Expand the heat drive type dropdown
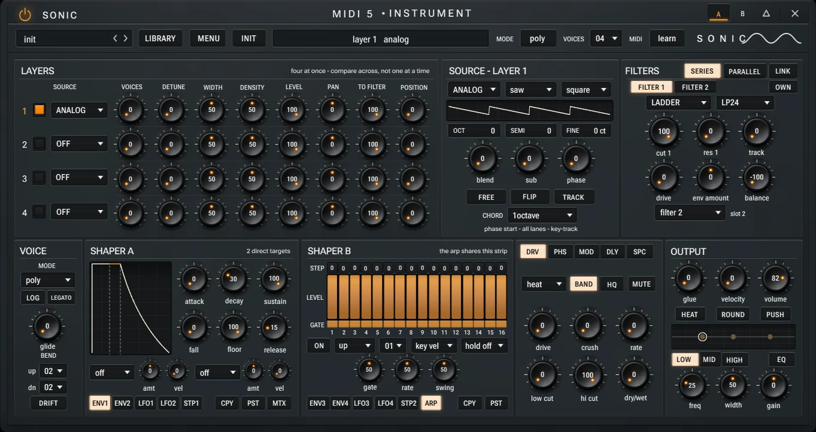 click(x=544, y=284)
